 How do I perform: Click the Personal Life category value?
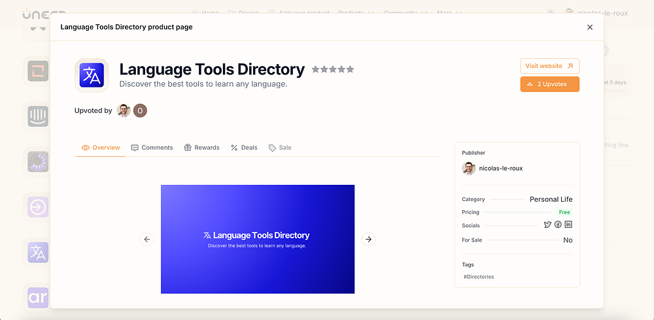[x=551, y=199]
